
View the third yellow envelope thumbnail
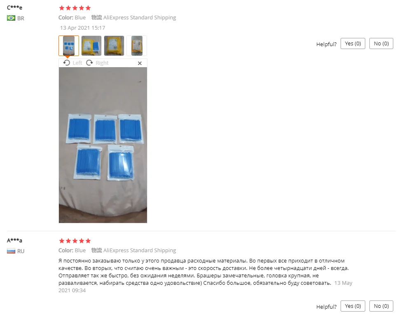coord(114,46)
